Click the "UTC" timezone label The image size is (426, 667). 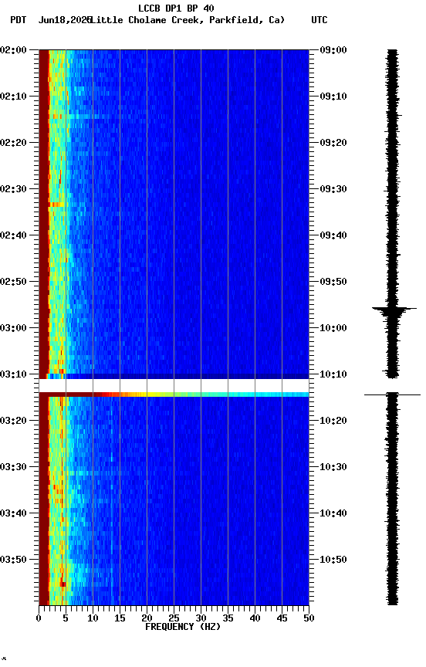(x=319, y=20)
